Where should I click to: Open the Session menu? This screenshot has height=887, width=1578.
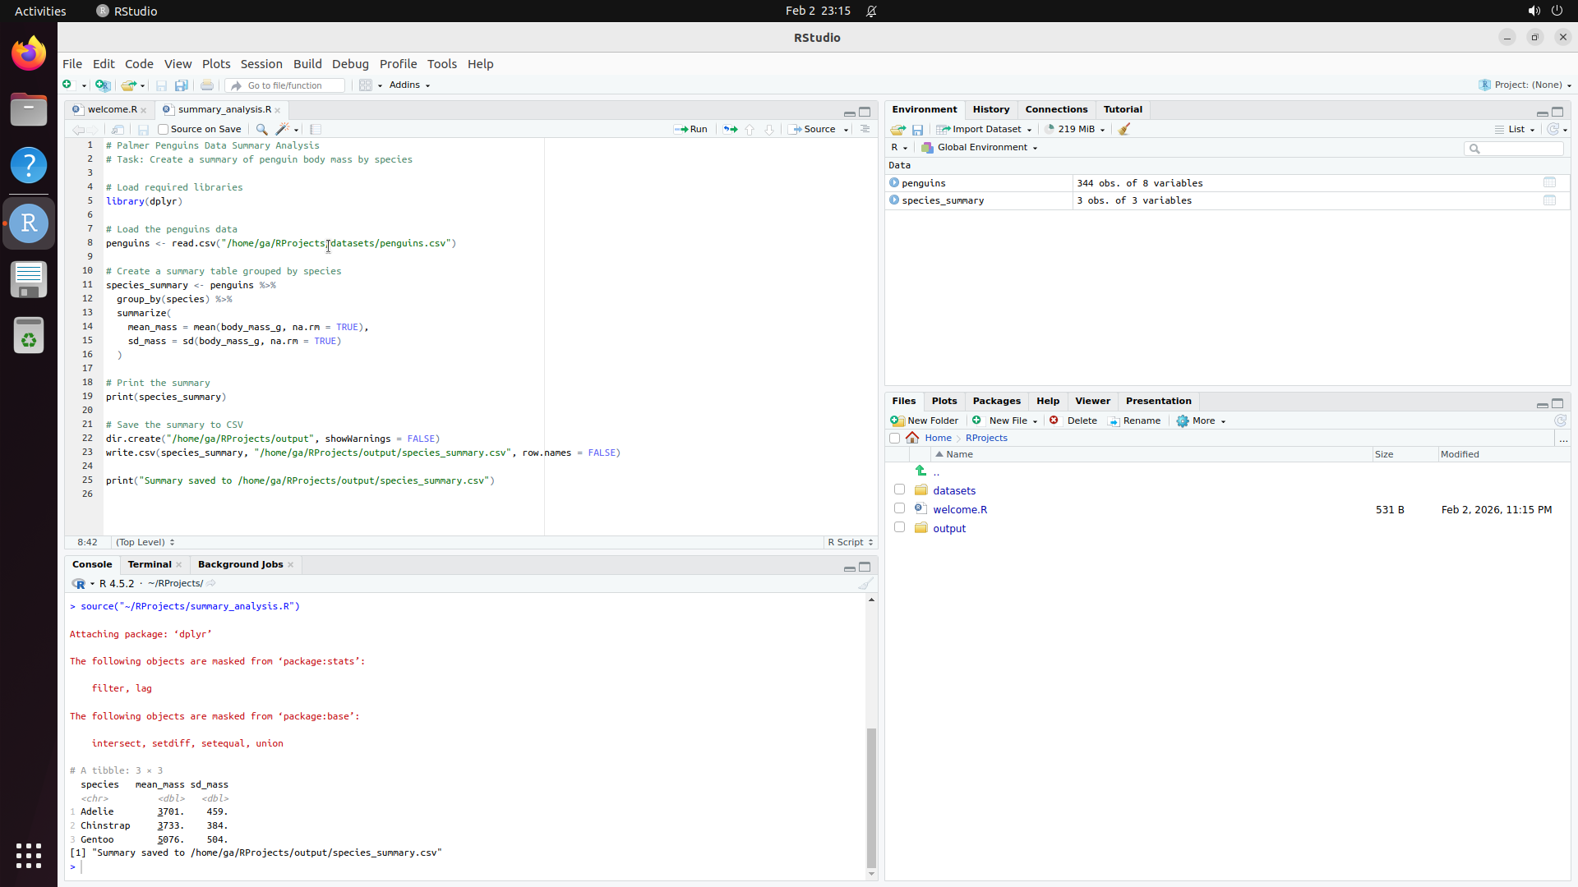click(261, 63)
